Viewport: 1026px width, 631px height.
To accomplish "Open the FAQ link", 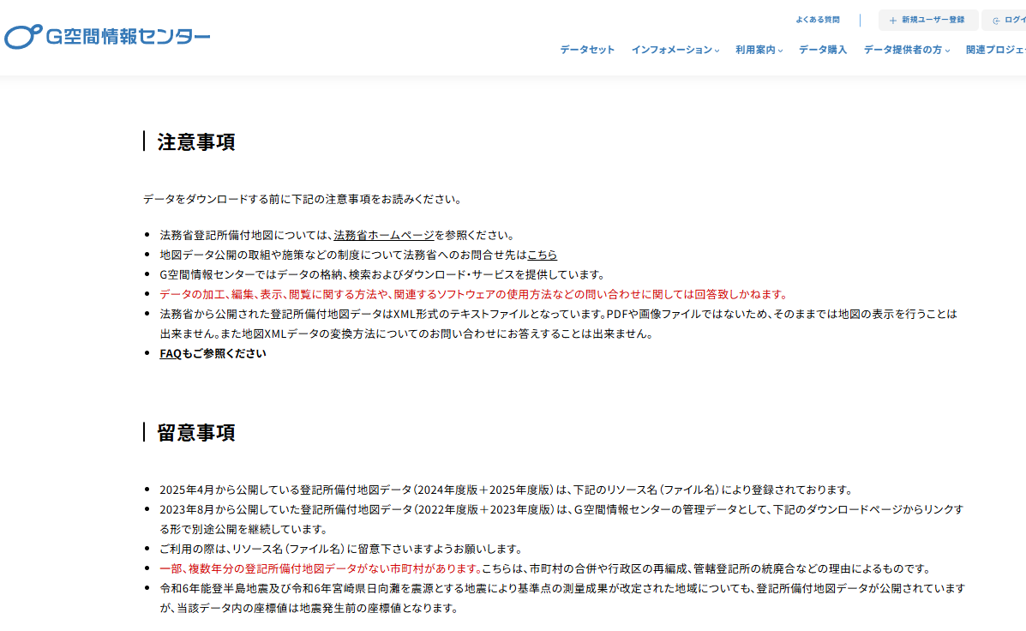I will pyautogui.click(x=170, y=353).
